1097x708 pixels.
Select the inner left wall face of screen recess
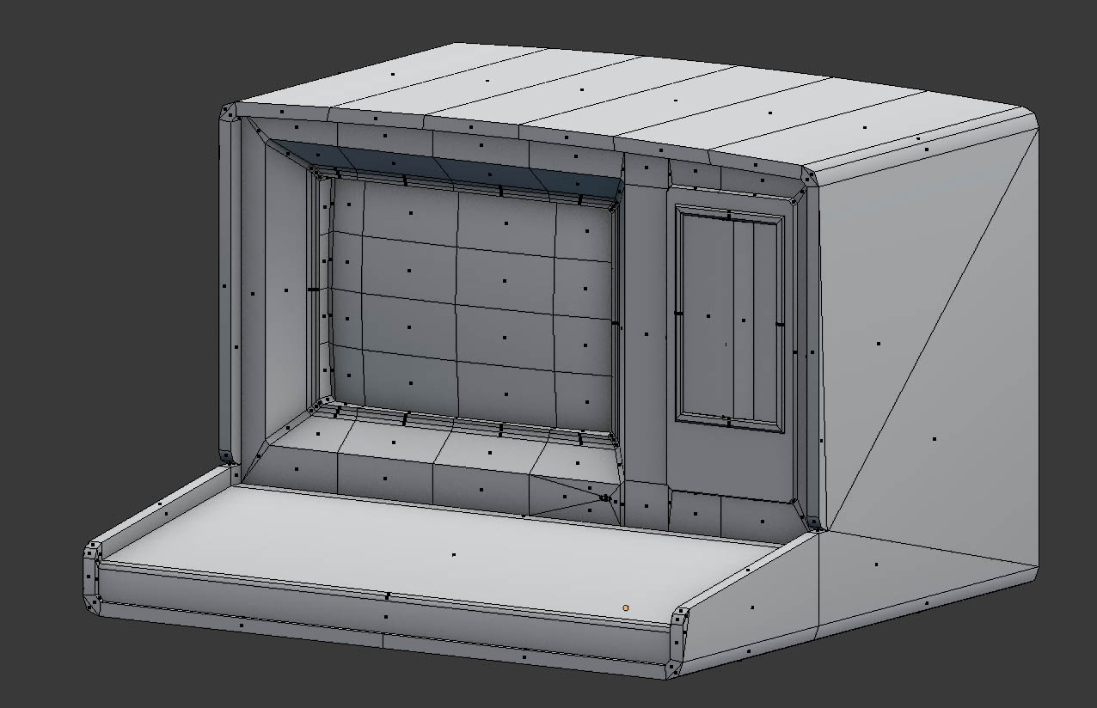click(x=285, y=292)
